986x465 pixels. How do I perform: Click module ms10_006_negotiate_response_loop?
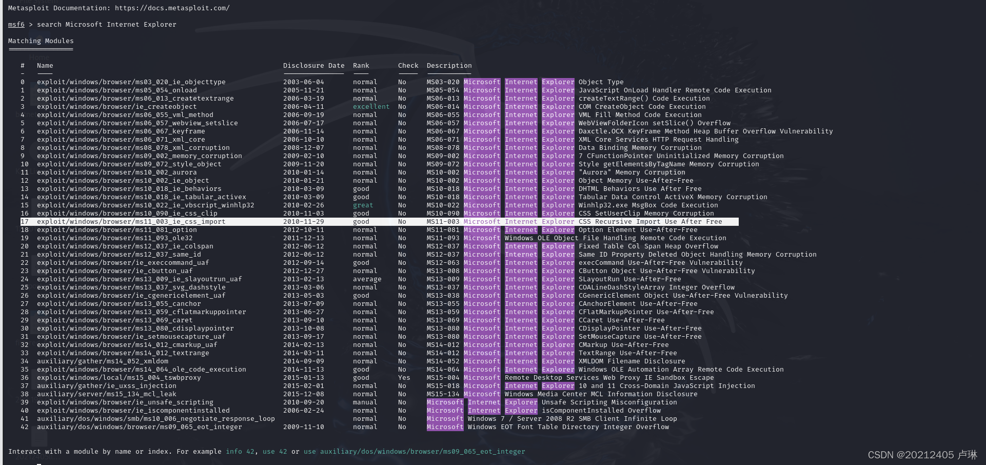point(156,419)
